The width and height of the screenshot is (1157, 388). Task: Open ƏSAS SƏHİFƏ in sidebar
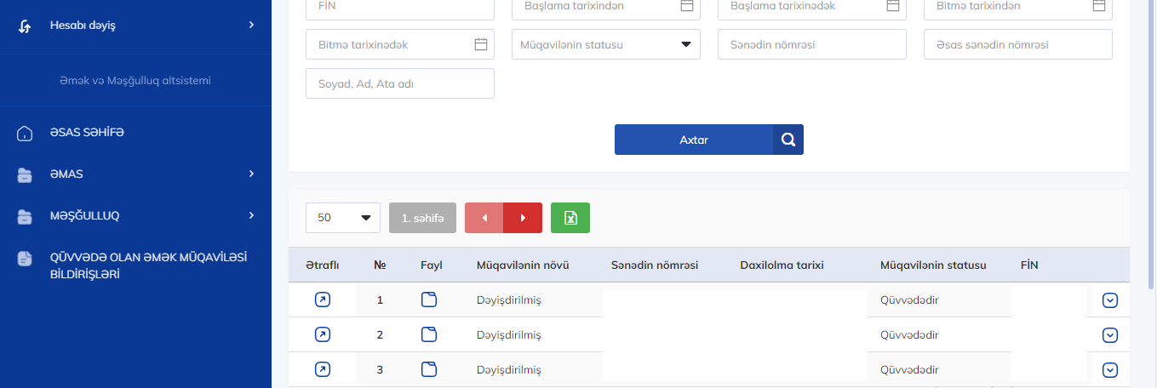(87, 133)
